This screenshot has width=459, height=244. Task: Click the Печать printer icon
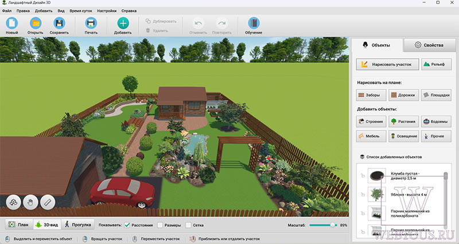coord(91,23)
